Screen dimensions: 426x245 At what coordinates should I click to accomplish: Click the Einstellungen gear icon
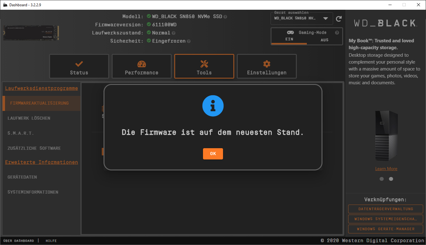point(267,64)
